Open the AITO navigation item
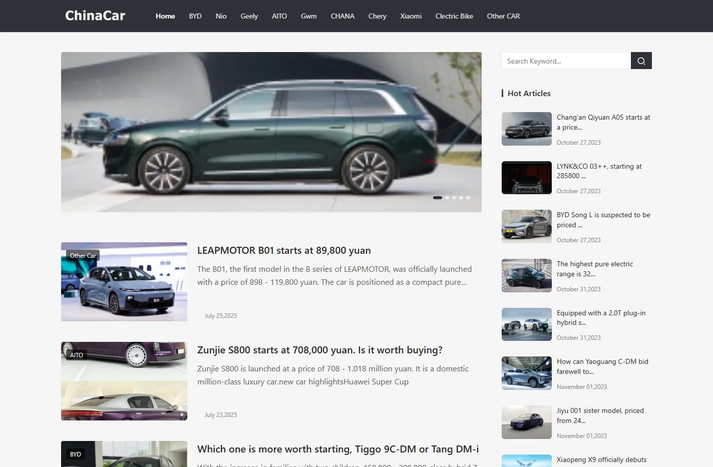The image size is (713, 467). pos(279,16)
